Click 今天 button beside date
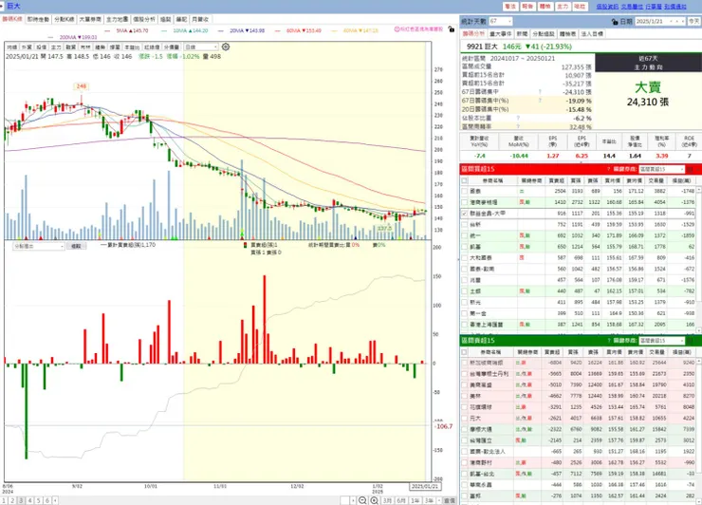The width and height of the screenshot is (702, 505). pyautogui.click(x=693, y=22)
